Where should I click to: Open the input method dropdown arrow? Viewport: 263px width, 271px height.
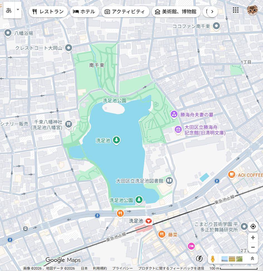pyautogui.click(x=18, y=10)
